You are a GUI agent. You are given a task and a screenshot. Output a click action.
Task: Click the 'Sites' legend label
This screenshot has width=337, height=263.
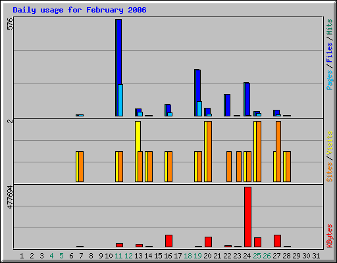click(329, 172)
